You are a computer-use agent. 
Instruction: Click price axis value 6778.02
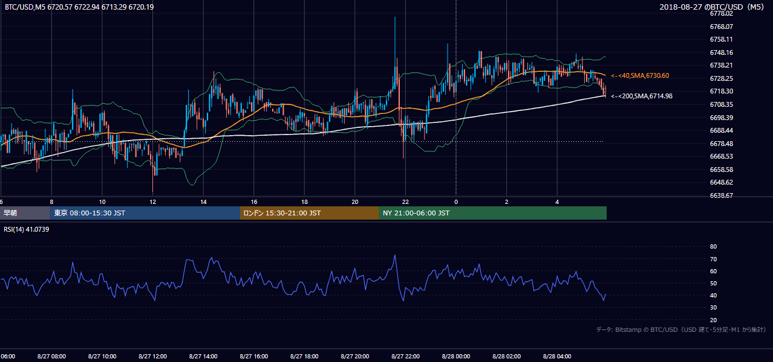[721, 13]
